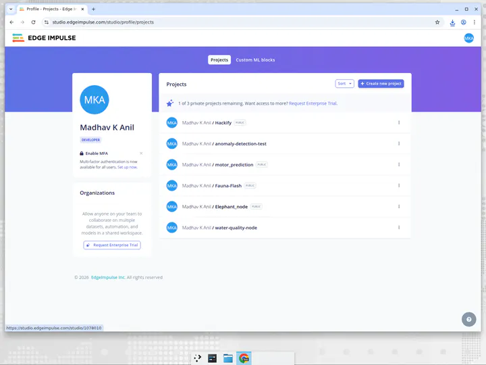Click the Fauna-Flash row MKA avatar

[171, 186]
